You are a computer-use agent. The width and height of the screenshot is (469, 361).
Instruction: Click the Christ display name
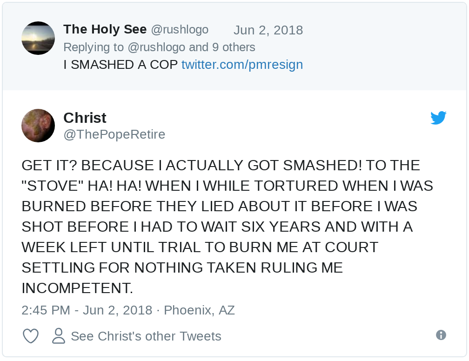pos(85,118)
